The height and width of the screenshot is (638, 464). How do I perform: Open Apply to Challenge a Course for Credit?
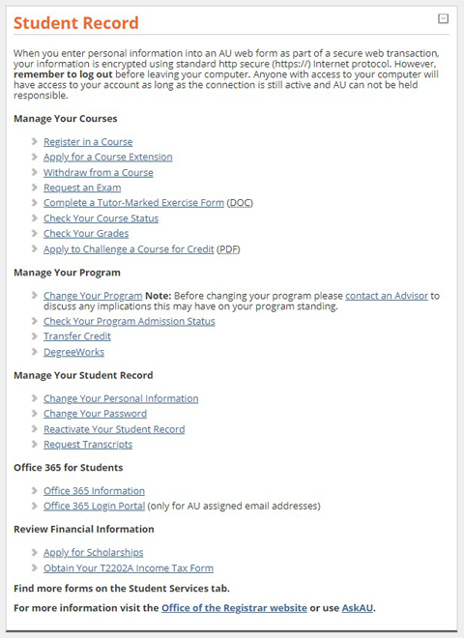129,249
